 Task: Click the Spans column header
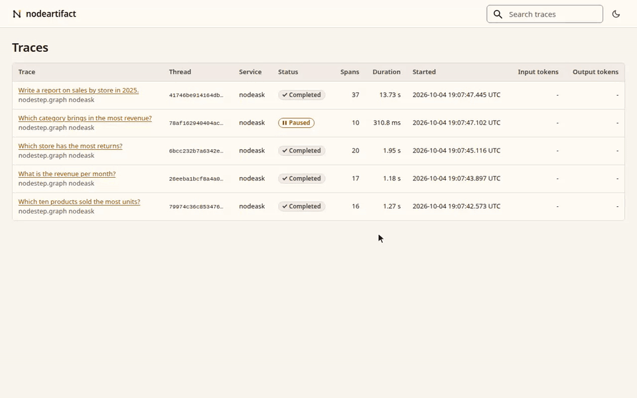[350, 72]
